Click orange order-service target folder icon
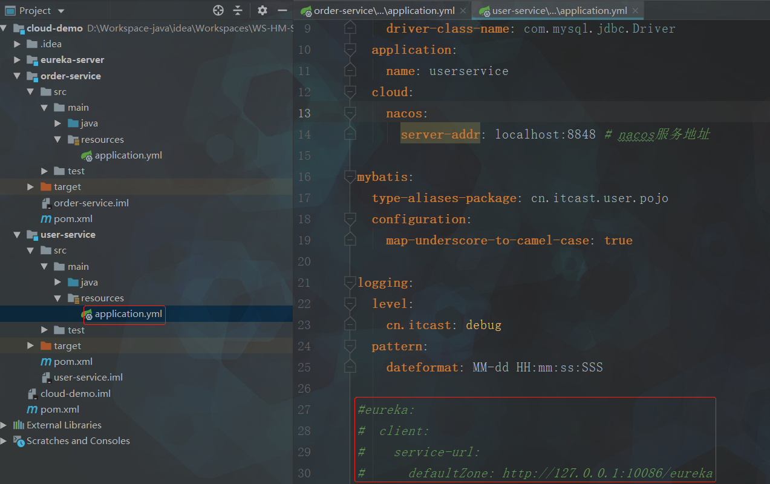This screenshot has width=770, height=484. pyautogui.click(x=46, y=187)
